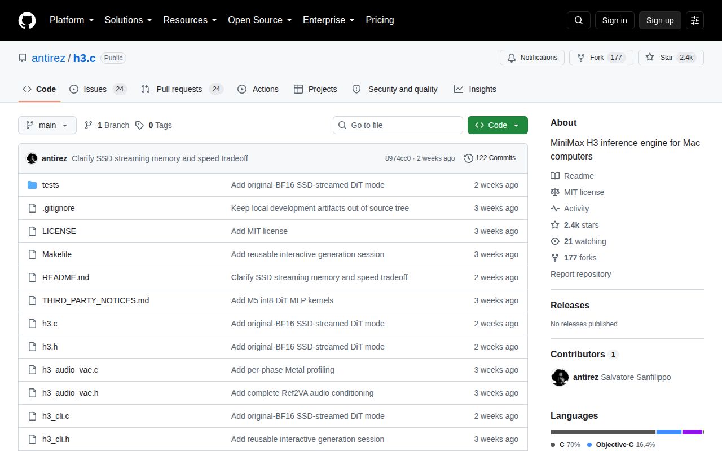Viewport: 722px width, 451px height.
Task: Click the forks icon in About
Action: [x=555, y=258]
